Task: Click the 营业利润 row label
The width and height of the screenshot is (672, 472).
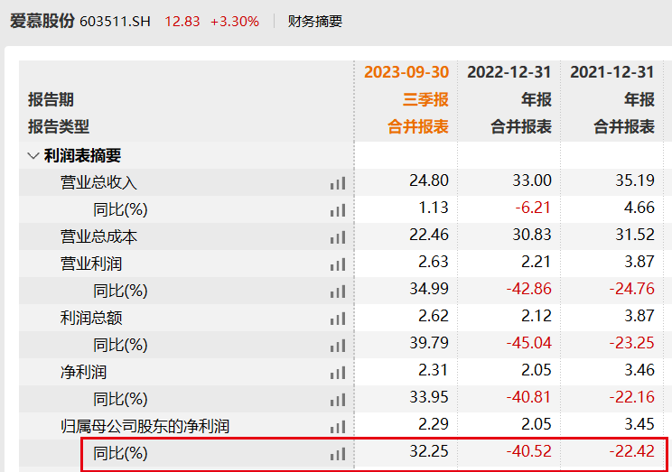Action: 91,264
